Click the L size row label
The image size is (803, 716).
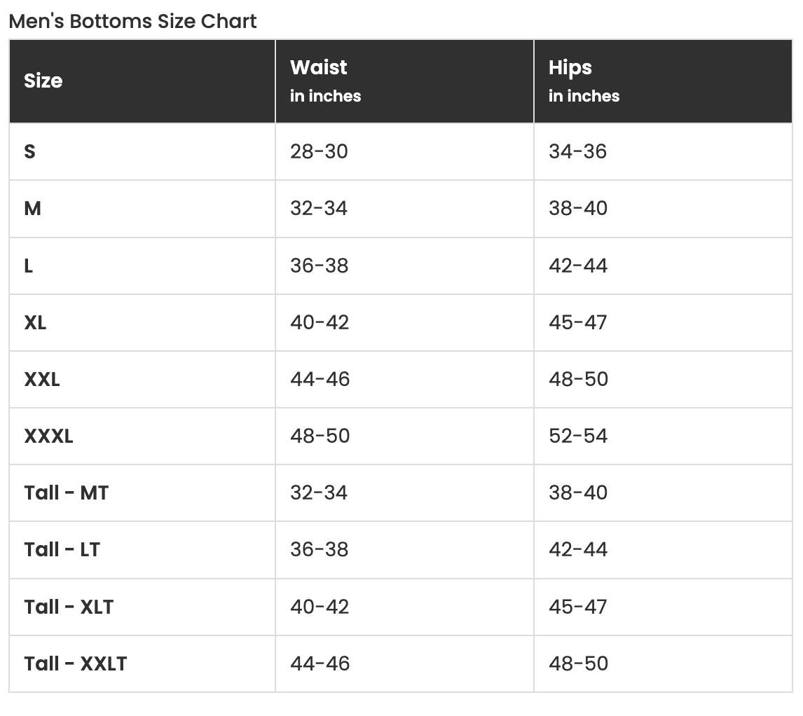(29, 266)
